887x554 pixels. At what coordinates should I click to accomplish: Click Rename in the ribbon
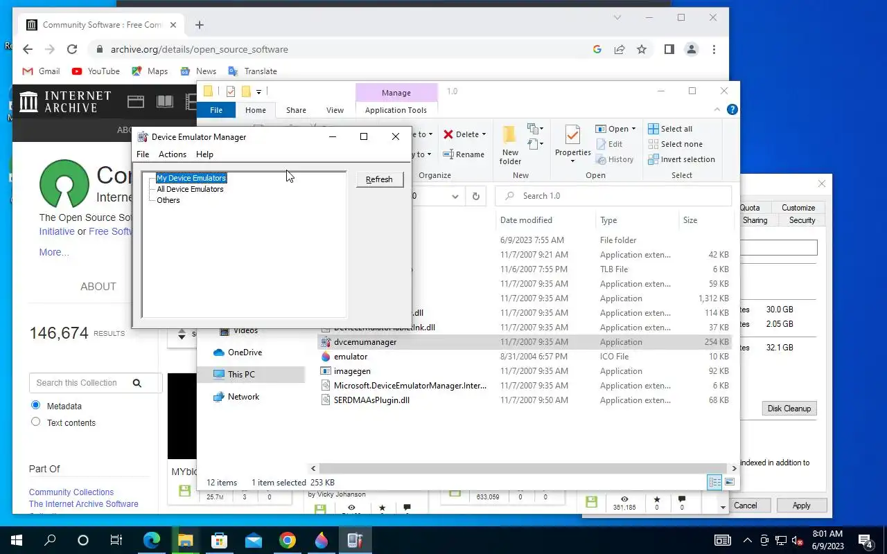coord(464,154)
